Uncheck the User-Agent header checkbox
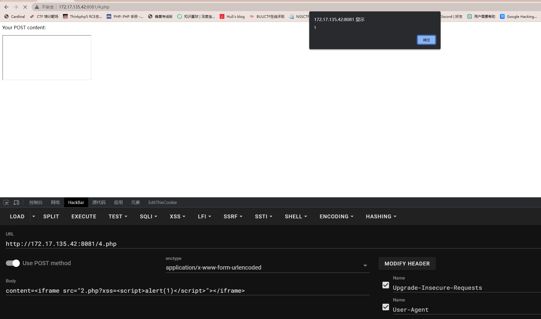The width and height of the screenshot is (541, 319). (386, 307)
